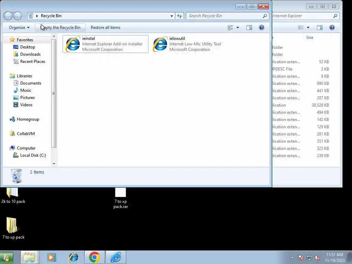Image resolution: width=352 pixels, height=264 pixels.
Task: Select Libraries in the navigation pane
Action: point(24,76)
